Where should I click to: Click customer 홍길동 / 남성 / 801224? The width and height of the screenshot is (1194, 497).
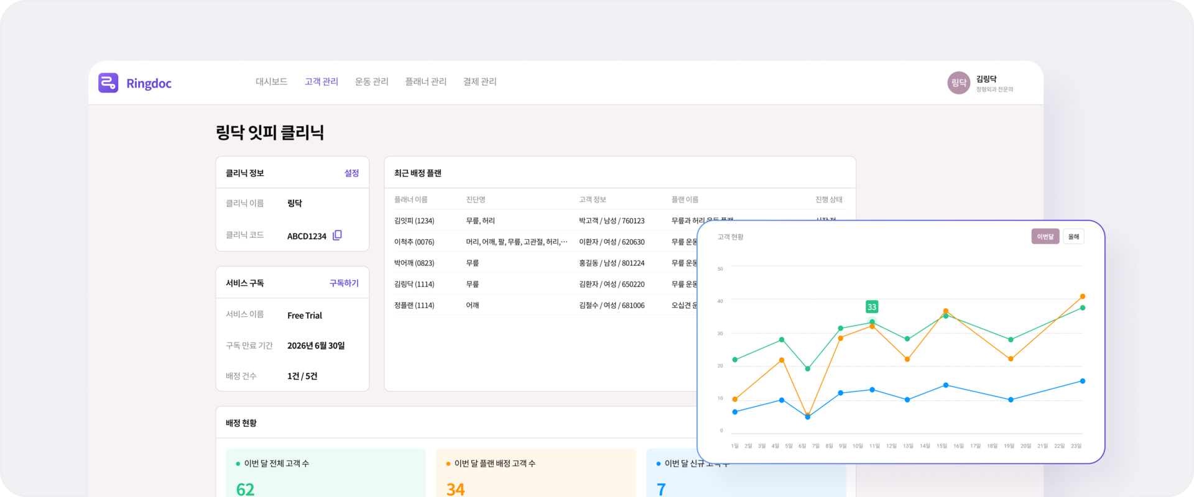point(612,263)
